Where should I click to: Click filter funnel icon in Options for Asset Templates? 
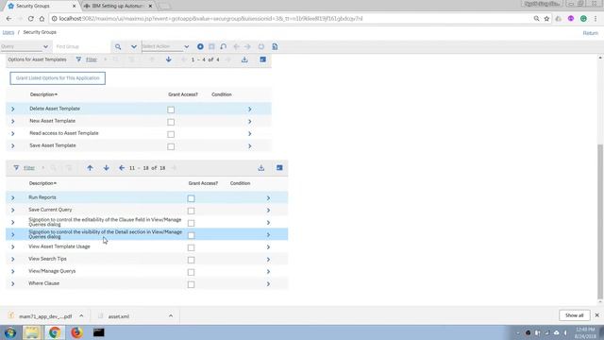[78, 59]
